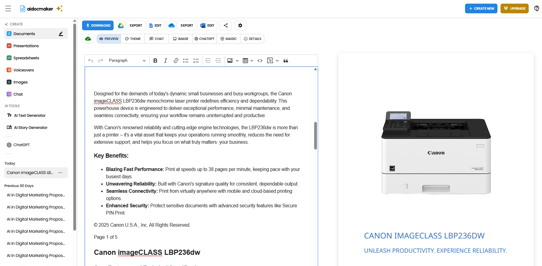Switch to the CHATGPT tab
The height and width of the screenshot is (266, 542).
coord(204,39)
